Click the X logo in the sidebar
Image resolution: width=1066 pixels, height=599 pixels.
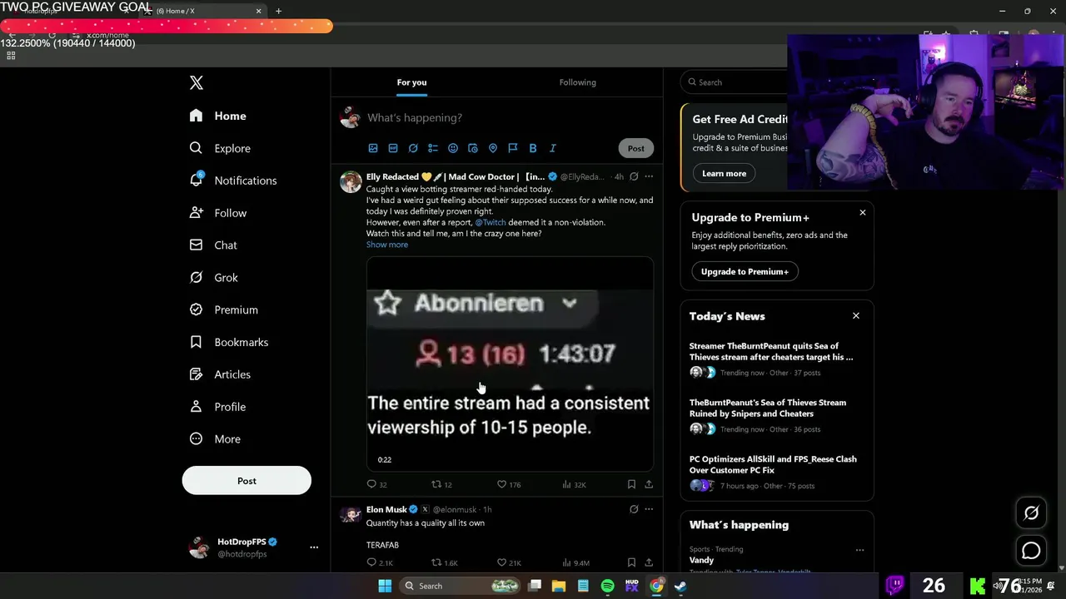click(x=197, y=82)
